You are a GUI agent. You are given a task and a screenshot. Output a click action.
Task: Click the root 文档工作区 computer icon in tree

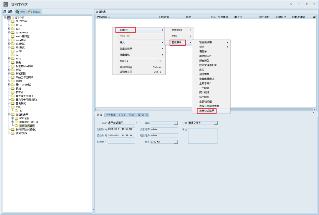pyautogui.click(x=9, y=18)
